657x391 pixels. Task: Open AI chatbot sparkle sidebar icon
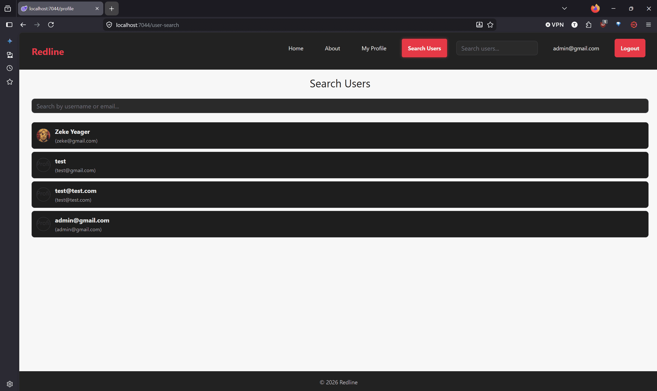(x=10, y=41)
